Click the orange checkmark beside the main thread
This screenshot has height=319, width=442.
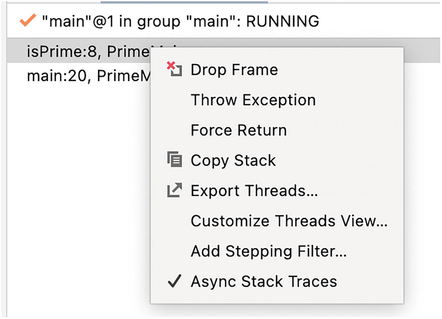click(27, 21)
